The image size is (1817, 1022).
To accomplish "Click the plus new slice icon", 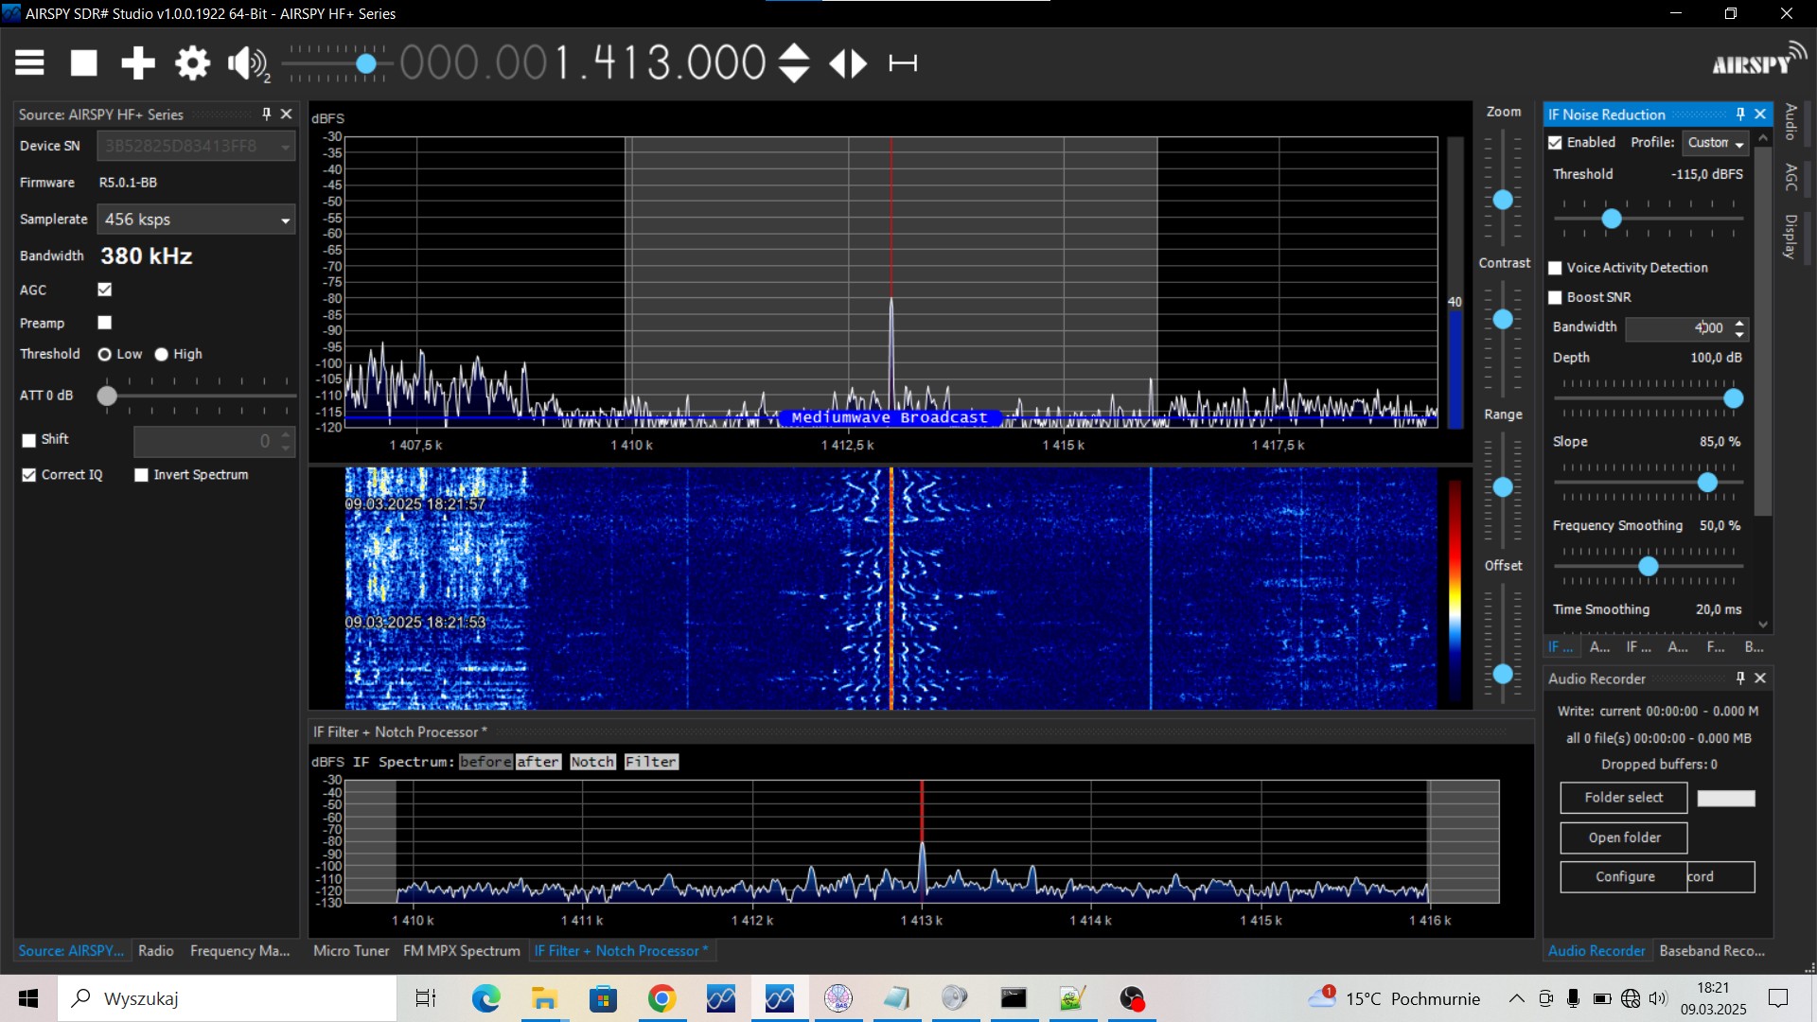I will tap(138, 63).
